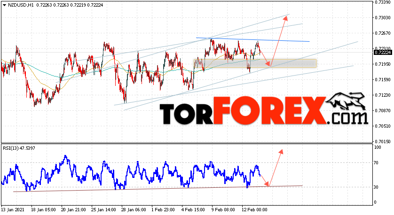The width and height of the screenshot is (394, 215).
Task: Select the 0.72670 price axis label
Action: [x=383, y=33]
